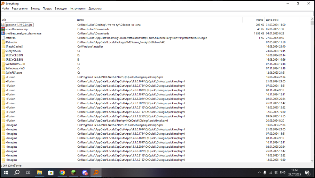Click path C:\Users\uliso\Desktop\Что-то тут\Сборка нн чела
315x178 pixels.
coord(109,25)
